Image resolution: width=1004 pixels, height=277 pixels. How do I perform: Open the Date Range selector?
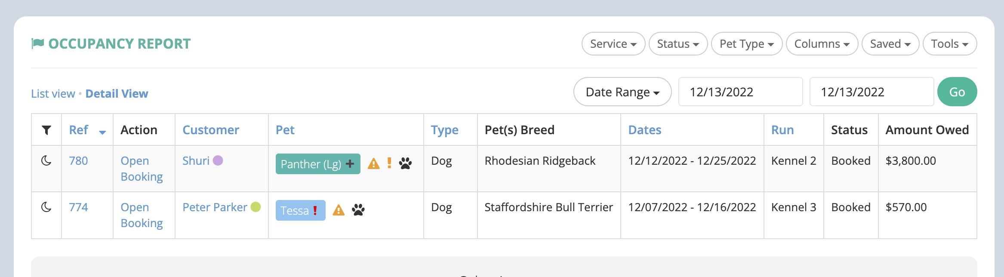click(622, 92)
